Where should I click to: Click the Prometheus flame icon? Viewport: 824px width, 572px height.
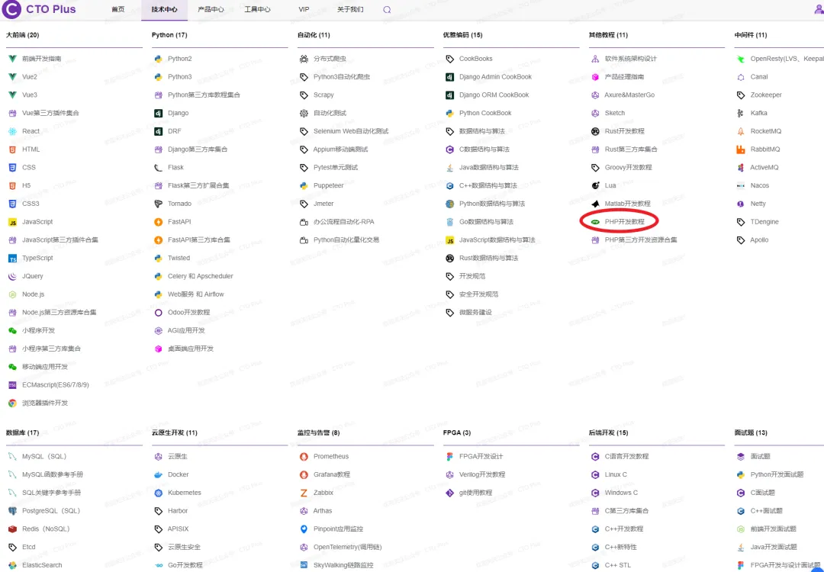pos(304,456)
